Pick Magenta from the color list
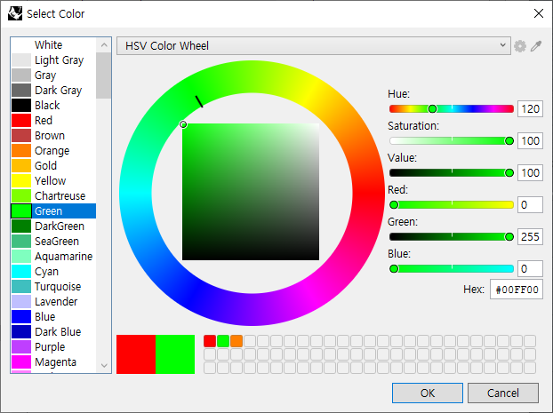The height and width of the screenshot is (413, 553). click(x=53, y=361)
